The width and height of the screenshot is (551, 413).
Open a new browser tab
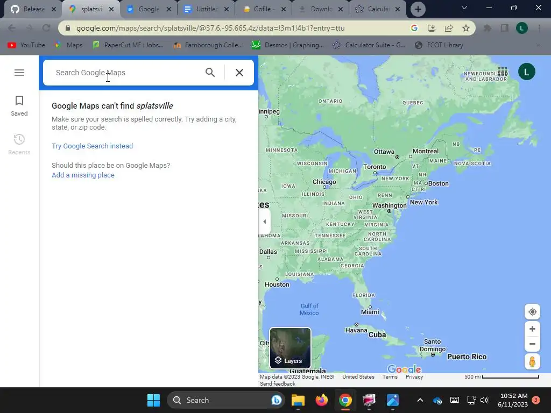point(418,9)
